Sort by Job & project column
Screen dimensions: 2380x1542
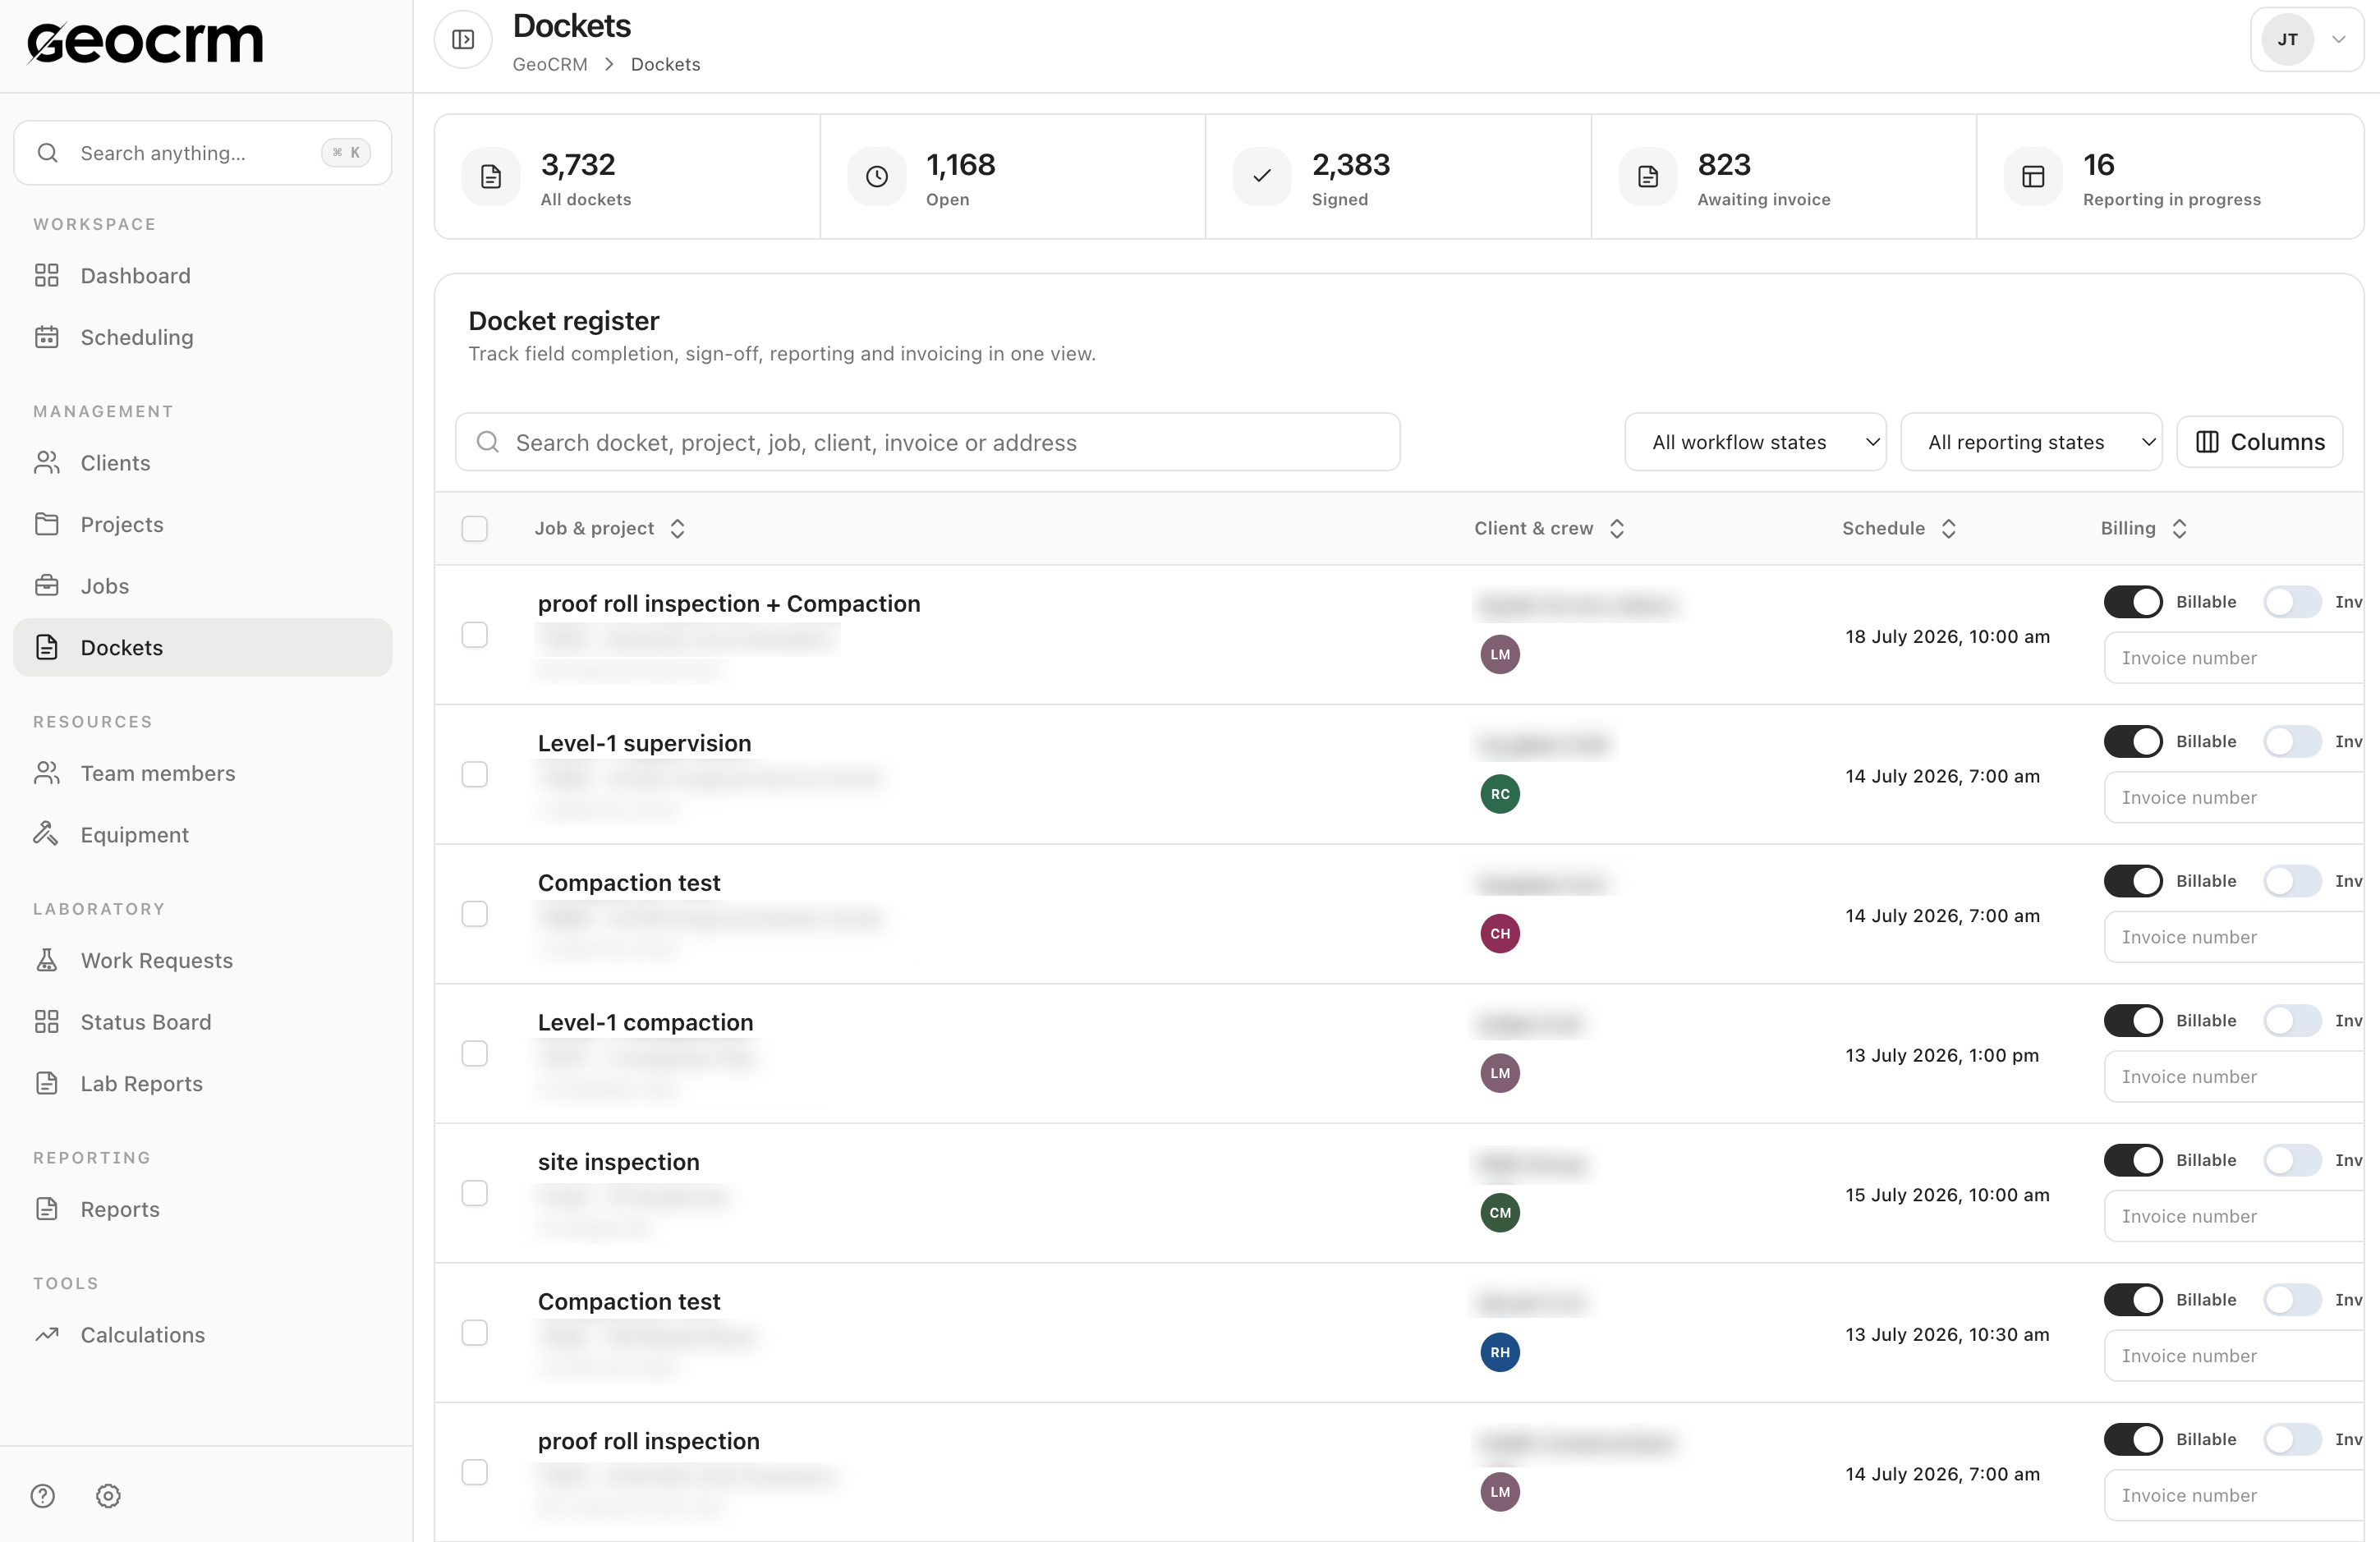pyautogui.click(x=610, y=528)
